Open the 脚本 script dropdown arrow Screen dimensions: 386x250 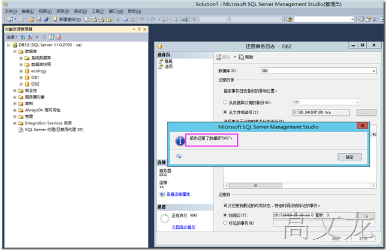[235, 57]
